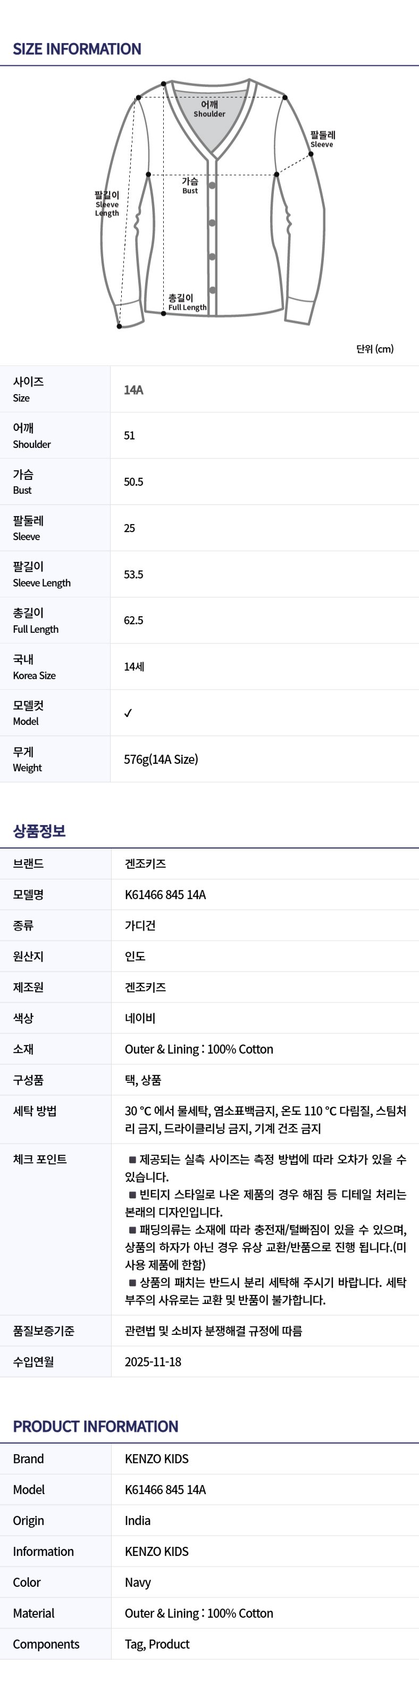Click the Sleeve Length label left of the diagram
419x1695 pixels.
107,203
